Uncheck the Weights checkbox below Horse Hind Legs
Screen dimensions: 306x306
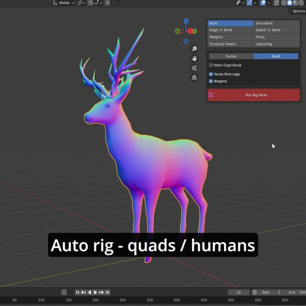211,81
